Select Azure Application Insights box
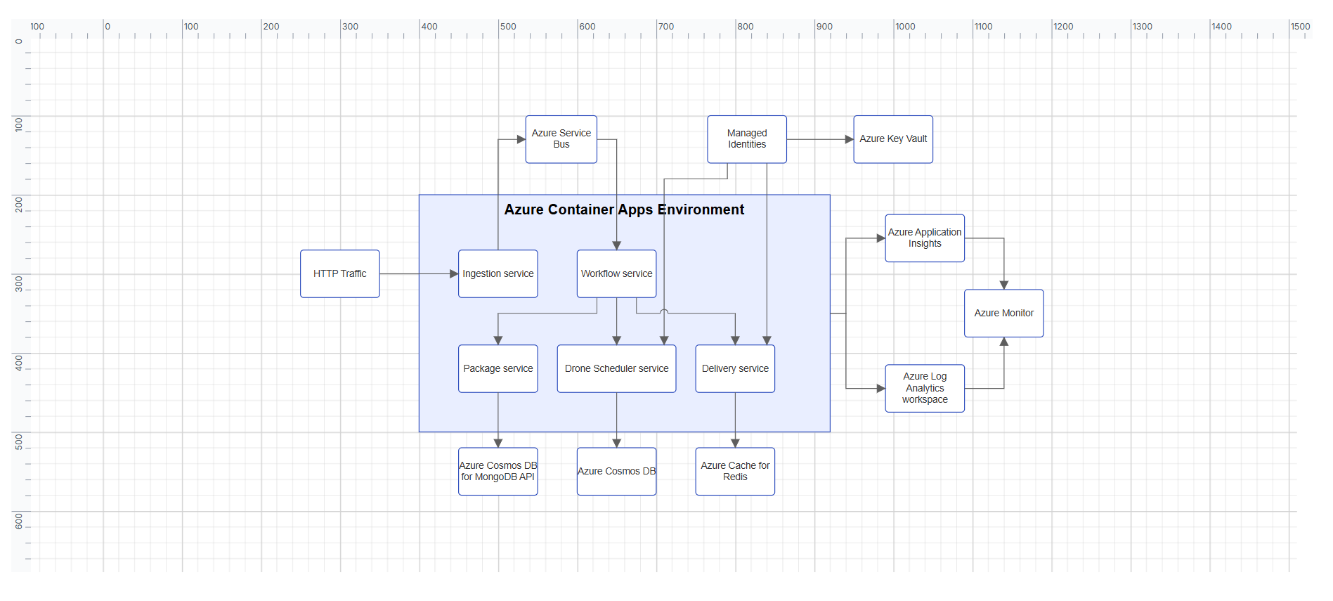The image size is (1333, 601). (x=925, y=238)
